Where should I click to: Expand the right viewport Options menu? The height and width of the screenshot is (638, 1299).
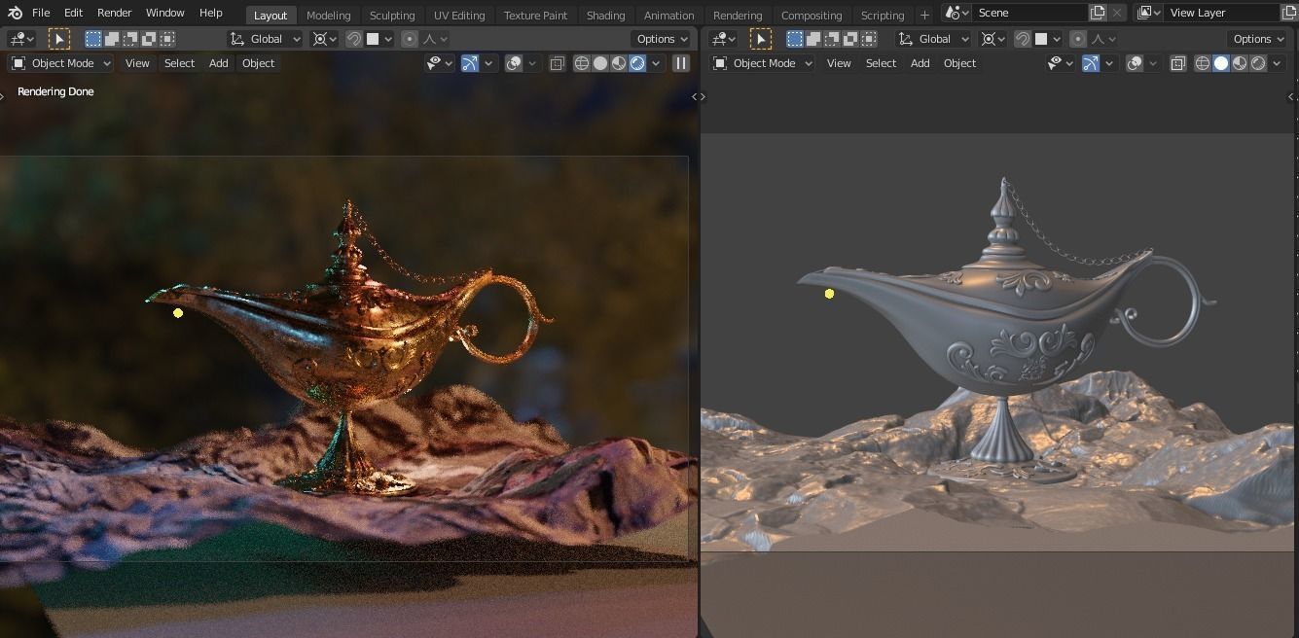(1257, 38)
